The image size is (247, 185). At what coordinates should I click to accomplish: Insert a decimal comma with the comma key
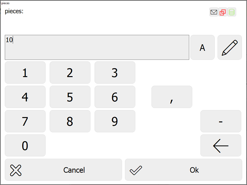point(172,97)
